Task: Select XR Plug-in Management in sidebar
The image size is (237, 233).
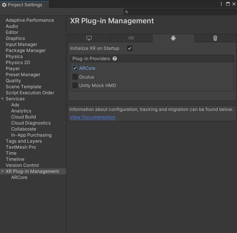Action: click(x=32, y=171)
